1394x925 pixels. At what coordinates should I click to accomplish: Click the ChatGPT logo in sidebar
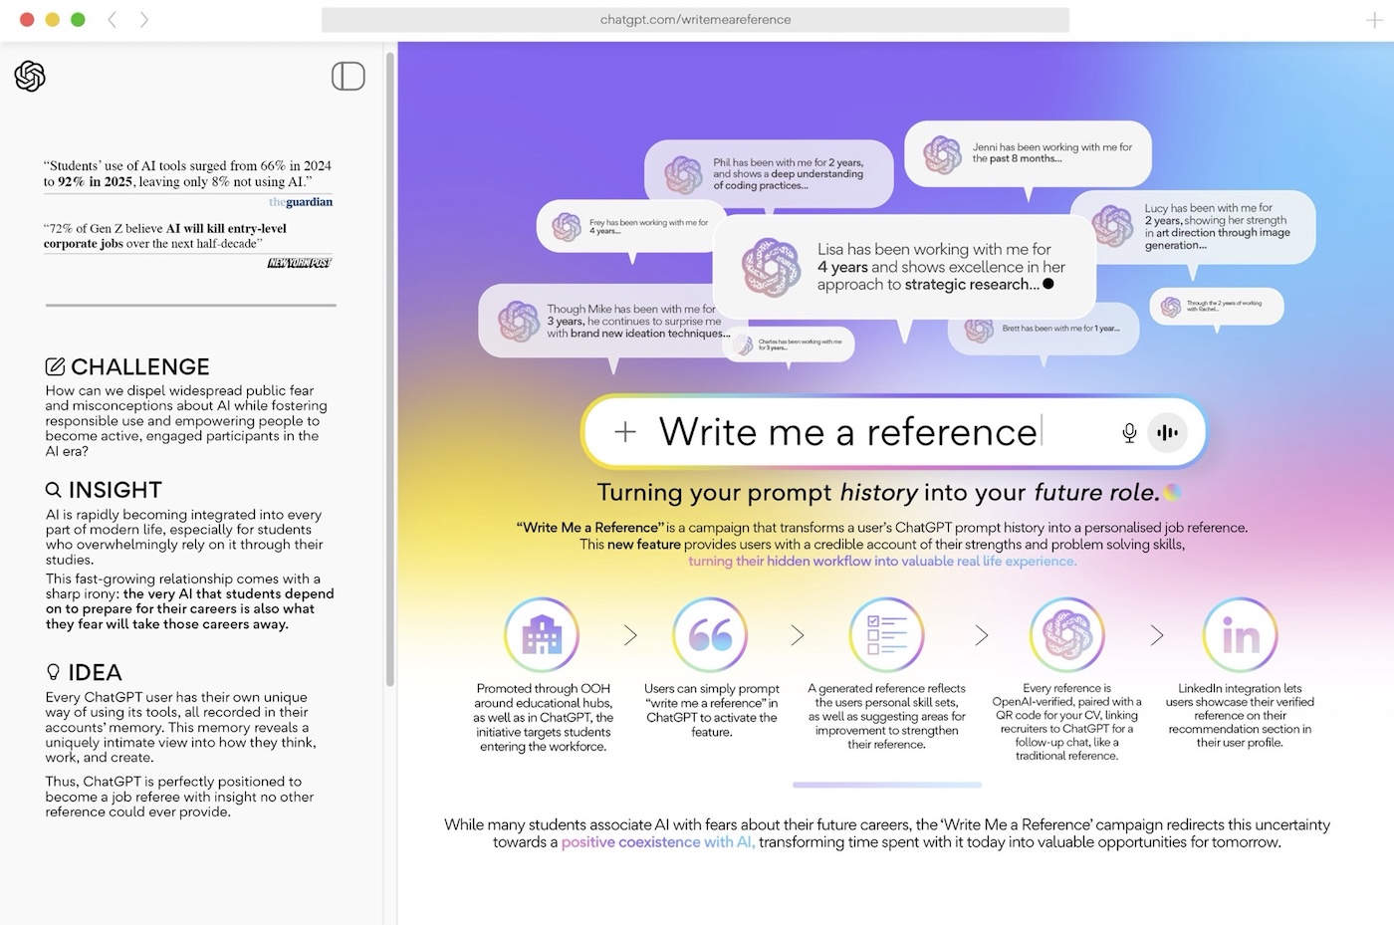(30, 77)
